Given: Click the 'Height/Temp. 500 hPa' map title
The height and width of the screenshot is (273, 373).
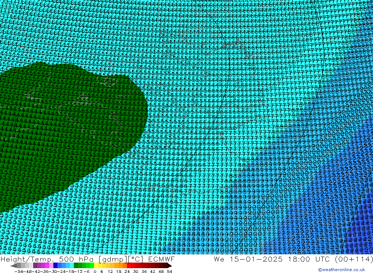Looking at the screenshot, I should (x=48, y=259).
